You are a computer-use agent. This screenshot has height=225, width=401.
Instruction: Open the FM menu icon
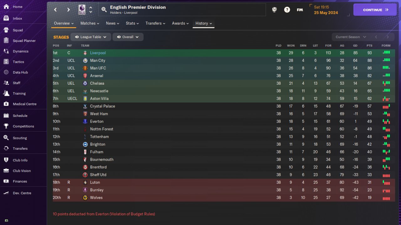point(300,10)
